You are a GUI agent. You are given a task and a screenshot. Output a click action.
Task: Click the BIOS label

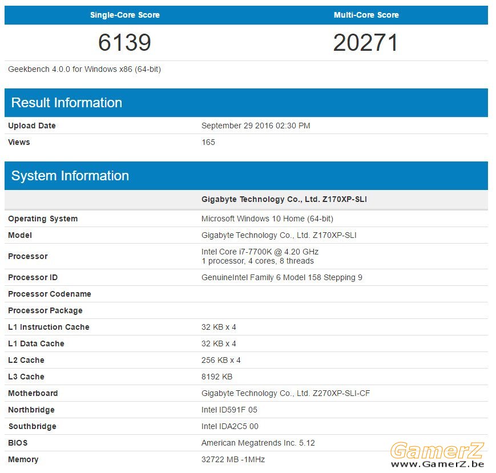18,443
